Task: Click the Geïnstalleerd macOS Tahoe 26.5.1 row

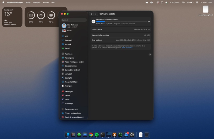Action: coord(121,29)
